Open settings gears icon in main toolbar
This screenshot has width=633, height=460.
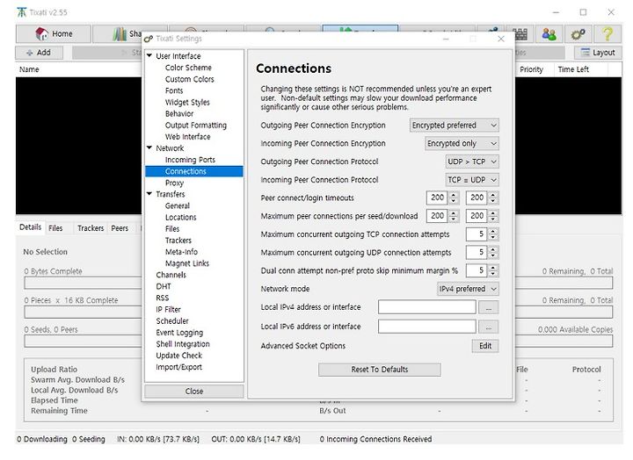click(x=578, y=34)
